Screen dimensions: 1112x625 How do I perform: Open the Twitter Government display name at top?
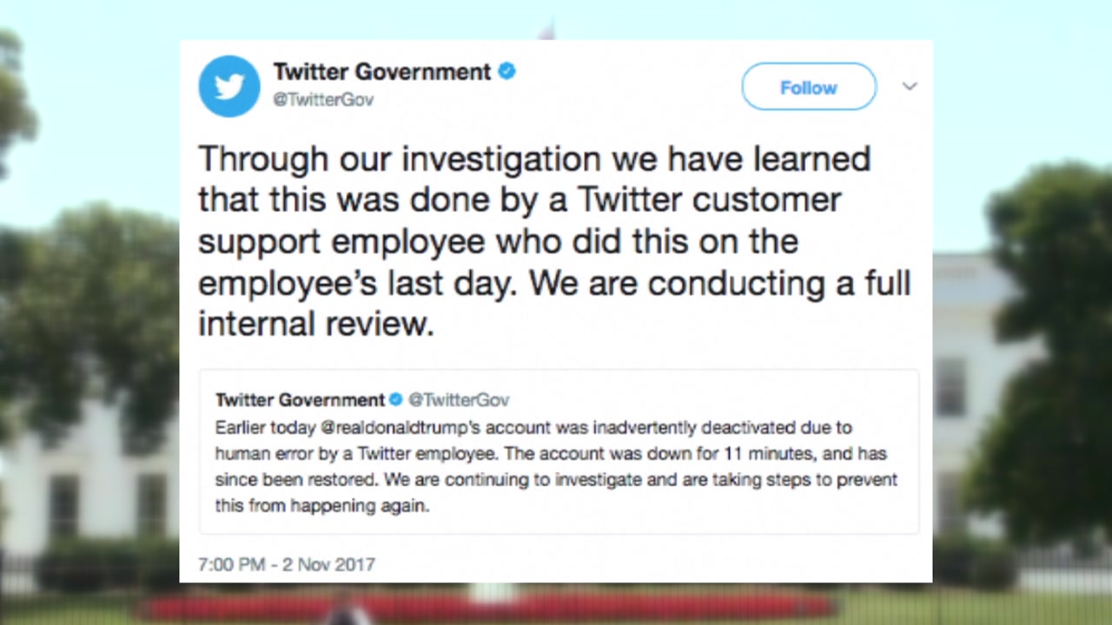(382, 71)
